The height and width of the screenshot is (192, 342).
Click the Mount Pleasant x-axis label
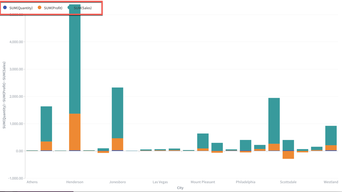pos(203,182)
